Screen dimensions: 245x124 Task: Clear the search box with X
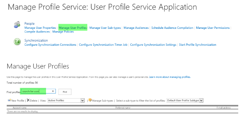(53, 91)
